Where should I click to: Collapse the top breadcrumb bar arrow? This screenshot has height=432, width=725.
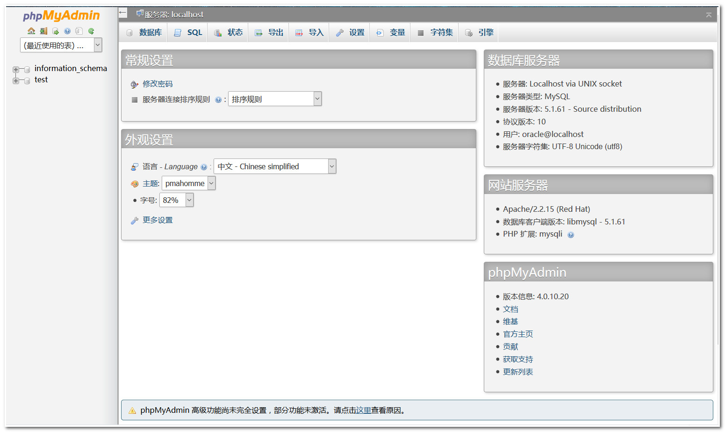pos(709,15)
